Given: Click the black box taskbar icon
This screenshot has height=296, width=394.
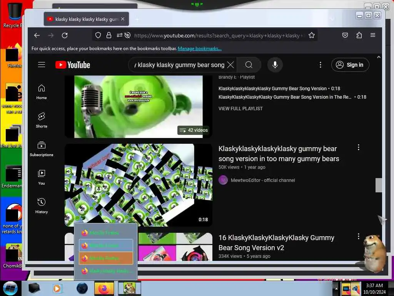Looking at the screenshot, I should point(34,288).
